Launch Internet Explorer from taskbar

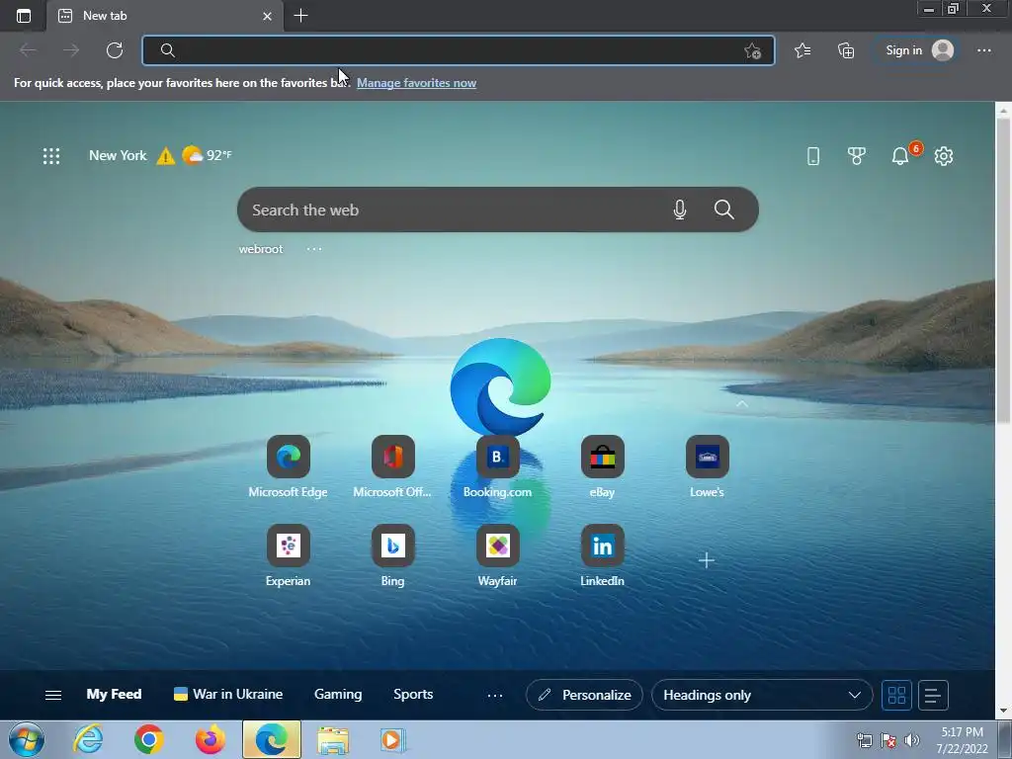click(x=88, y=739)
